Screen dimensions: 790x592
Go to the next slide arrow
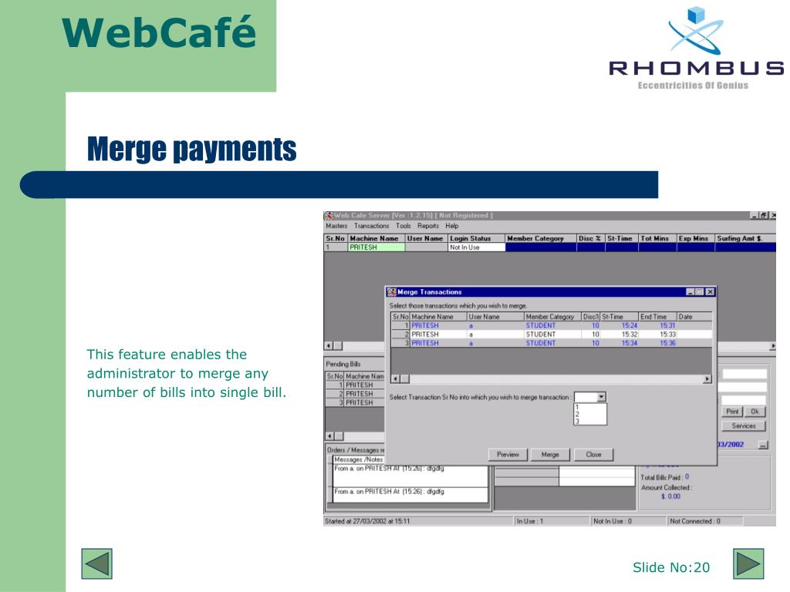748,563
